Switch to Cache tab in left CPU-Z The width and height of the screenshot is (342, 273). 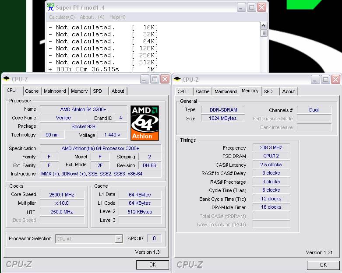point(32,91)
